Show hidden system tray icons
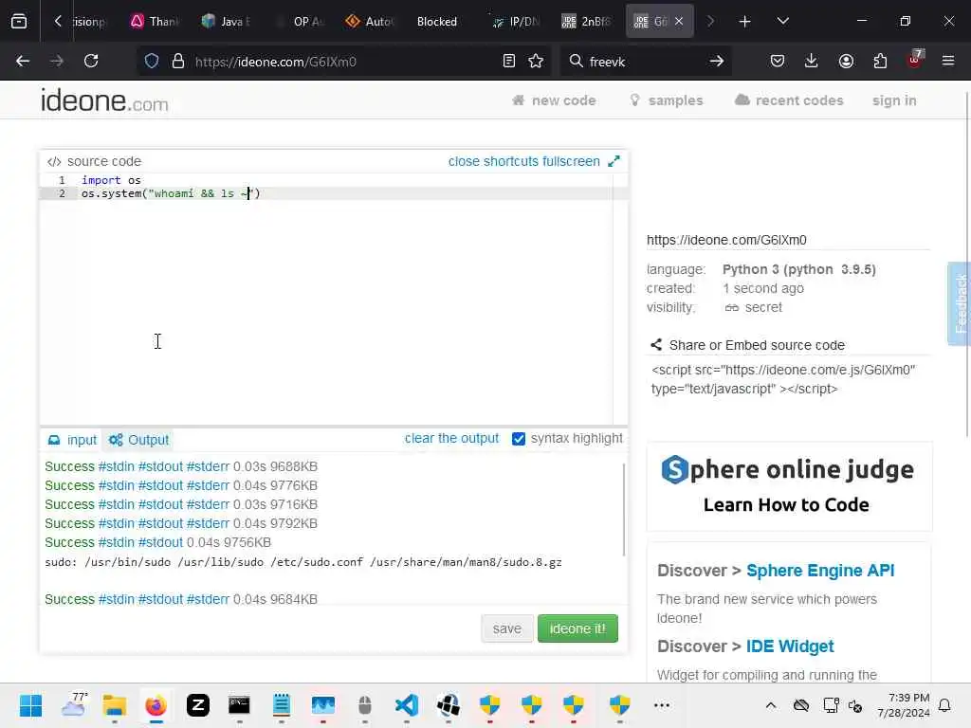The image size is (971, 728). (x=770, y=705)
